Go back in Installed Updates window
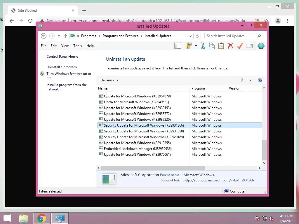The width and height of the screenshot is (299, 224). point(44,36)
